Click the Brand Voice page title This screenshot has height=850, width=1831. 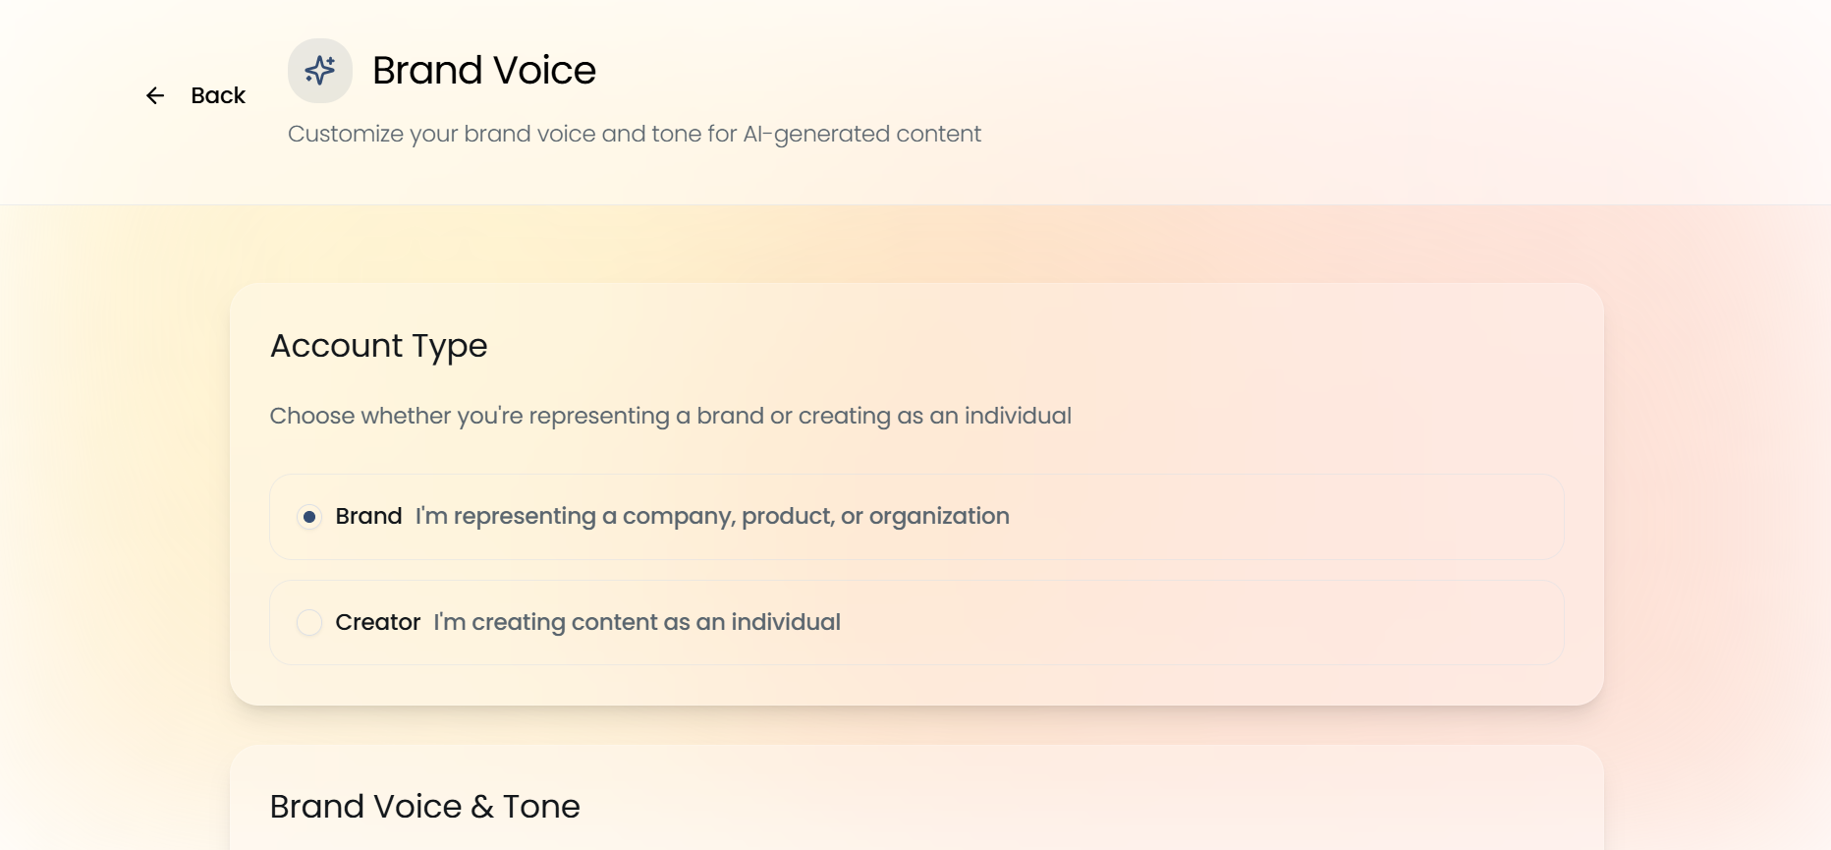(x=484, y=71)
